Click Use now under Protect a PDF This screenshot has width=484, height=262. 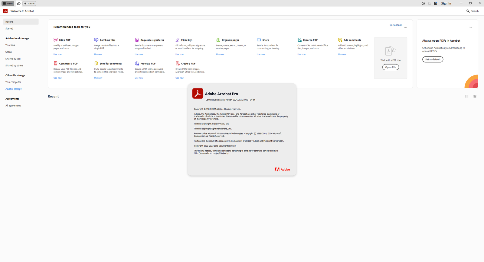(x=139, y=78)
